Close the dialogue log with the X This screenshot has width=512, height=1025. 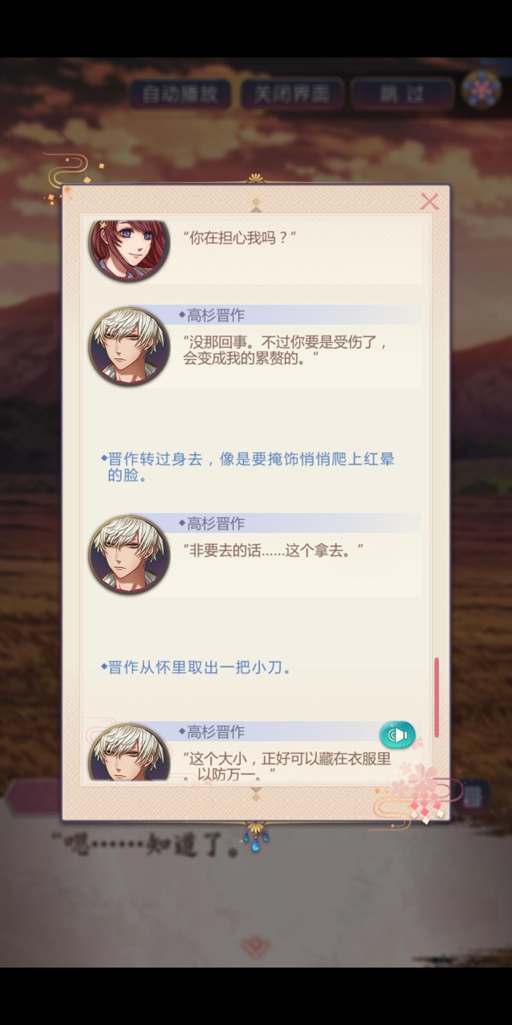[430, 202]
